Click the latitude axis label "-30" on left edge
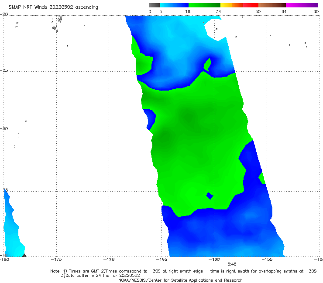This screenshot has width=323, height=283. (4, 128)
